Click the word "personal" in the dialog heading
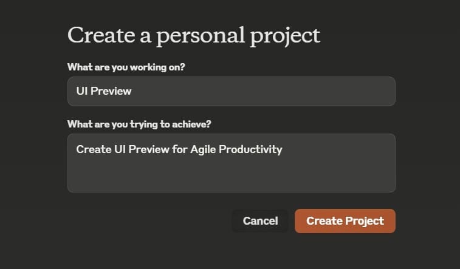Screen dimensions: 460x269 click(x=199, y=35)
